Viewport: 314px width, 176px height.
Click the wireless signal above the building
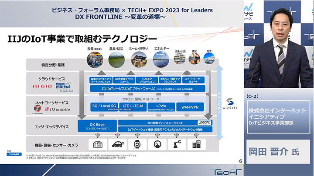point(196,136)
